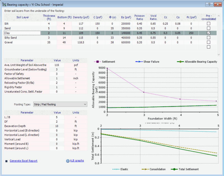Click the Allowable Settlement value field

[x=57, y=78]
